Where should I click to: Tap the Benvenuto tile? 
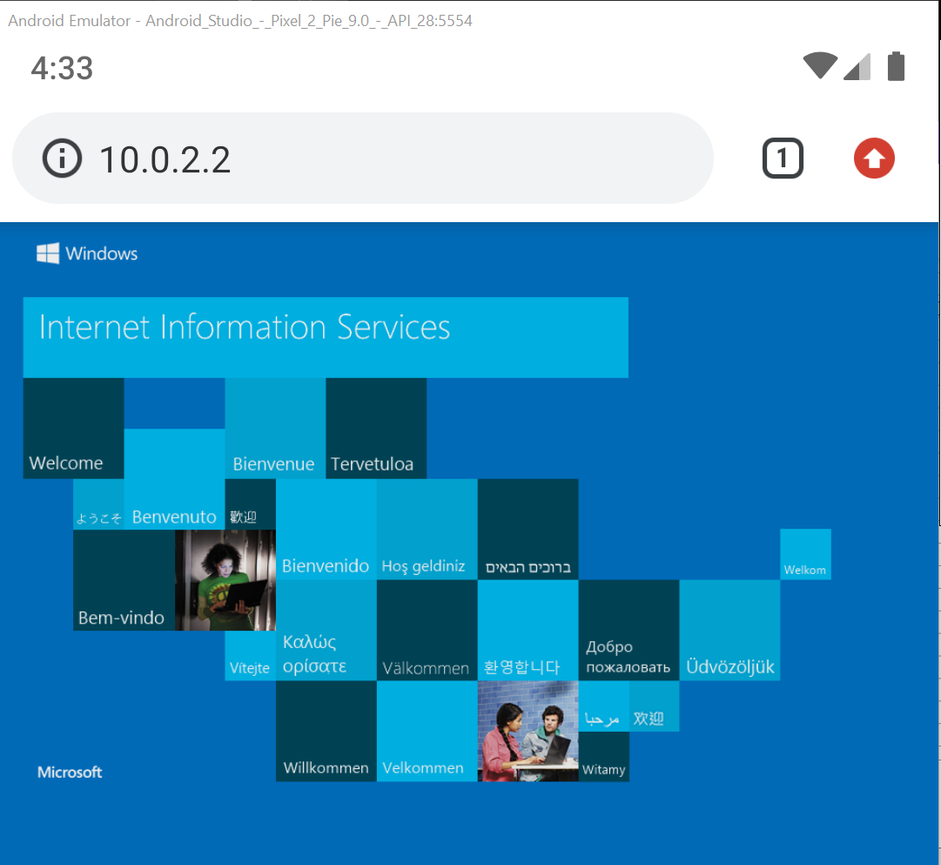pyautogui.click(x=175, y=479)
